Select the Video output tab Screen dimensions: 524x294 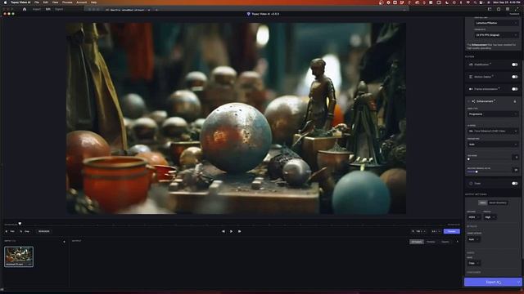click(x=482, y=203)
